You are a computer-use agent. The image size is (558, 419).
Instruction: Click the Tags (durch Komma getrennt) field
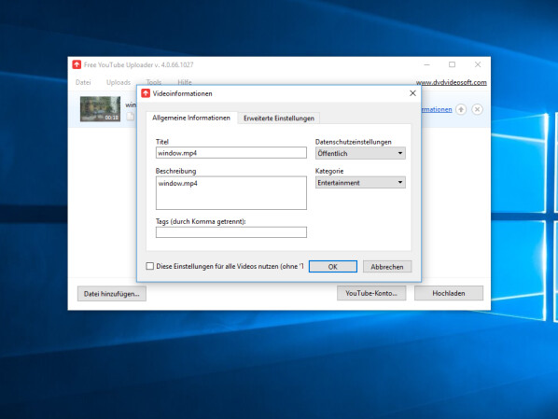[231, 232]
